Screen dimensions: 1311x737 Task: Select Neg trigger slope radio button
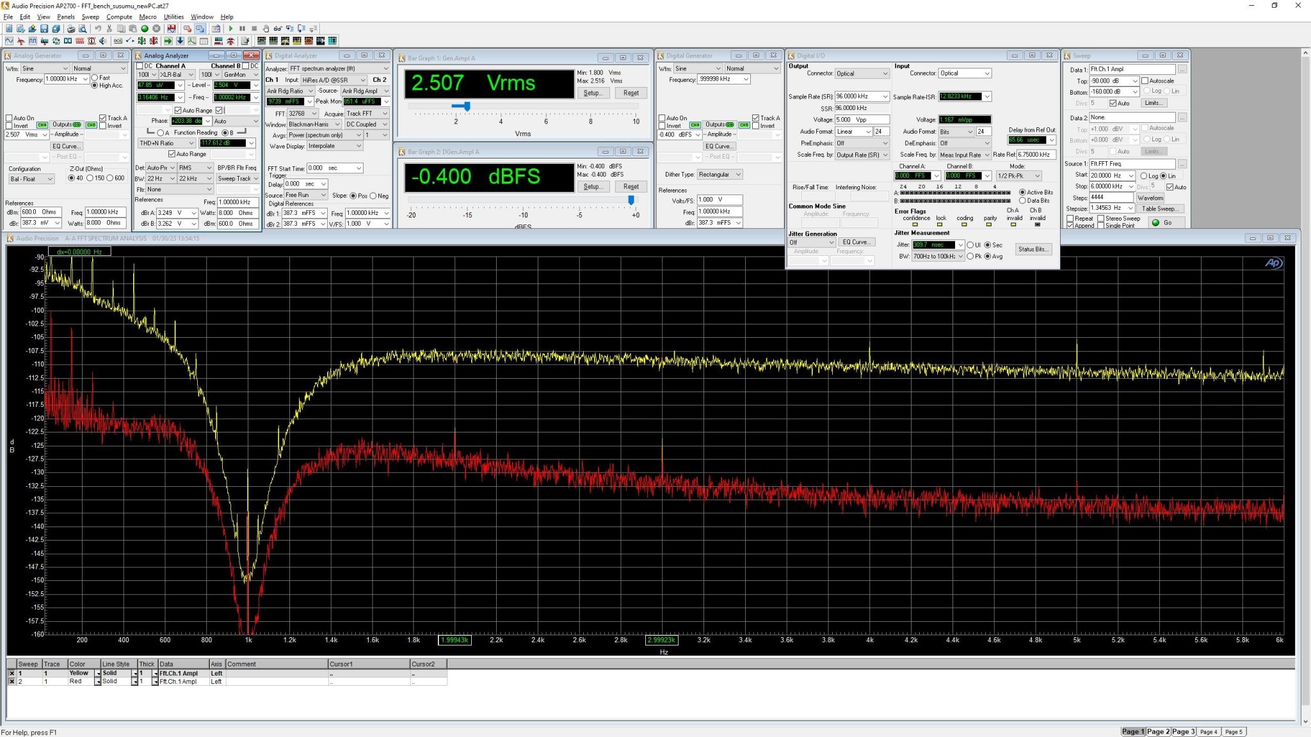pyautogui.click(x=373, y=196)
